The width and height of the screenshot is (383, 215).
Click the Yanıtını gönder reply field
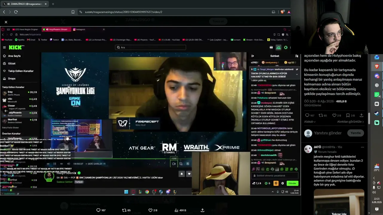pyautogui.click(x=328, y=133)
